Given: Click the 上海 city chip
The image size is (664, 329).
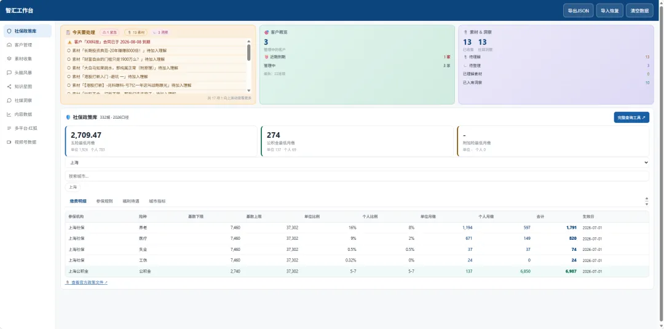Looking at the screenshot, I should click(73, 187).
